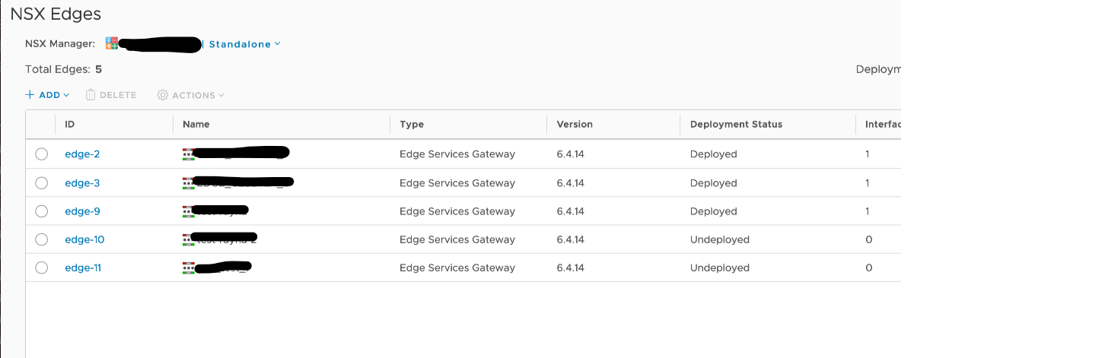The image size is (1108, 358).
Task: Click the edge status icon in edge-11 row
Action: [187, 268]
